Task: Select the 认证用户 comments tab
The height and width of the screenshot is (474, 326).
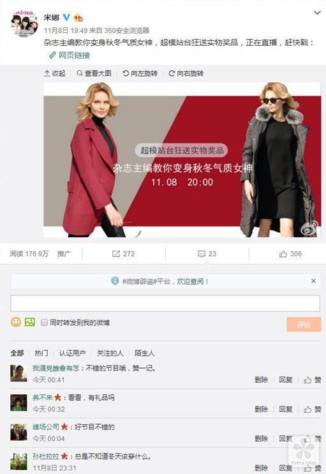Action: [x=72, y=353]
